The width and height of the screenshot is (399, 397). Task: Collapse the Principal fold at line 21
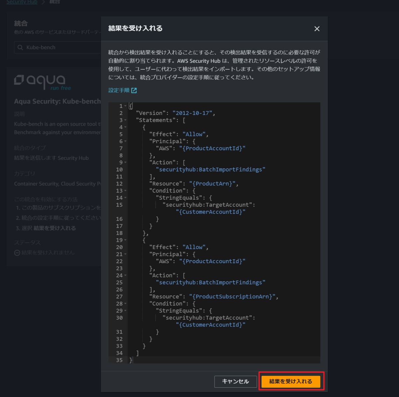[x=125, y=254]
